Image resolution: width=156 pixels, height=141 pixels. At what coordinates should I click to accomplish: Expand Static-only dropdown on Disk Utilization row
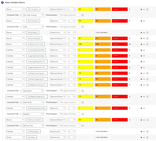pos(58,21)
